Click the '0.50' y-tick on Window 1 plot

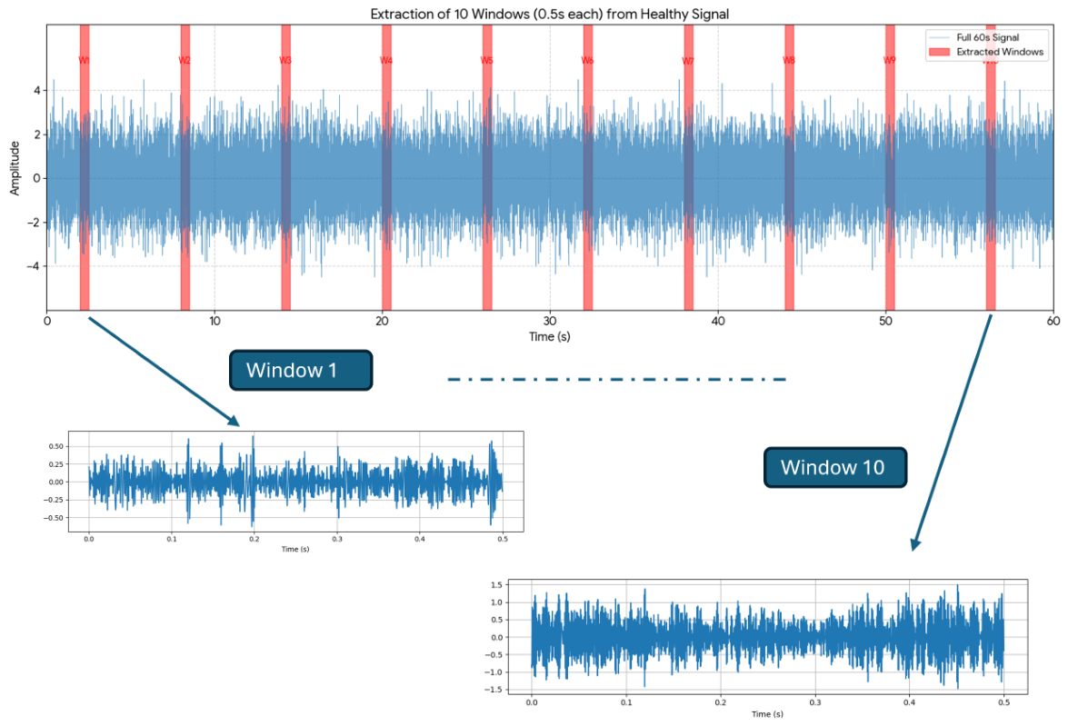click(x=55, y=447)
